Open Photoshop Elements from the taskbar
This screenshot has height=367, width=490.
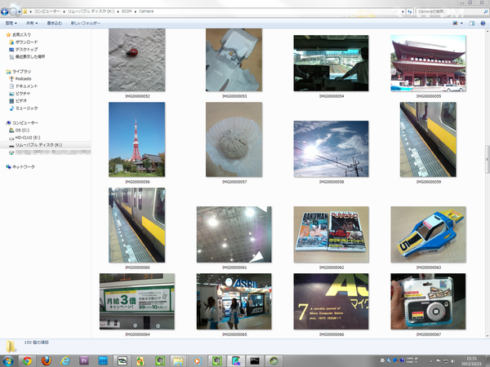103,360
